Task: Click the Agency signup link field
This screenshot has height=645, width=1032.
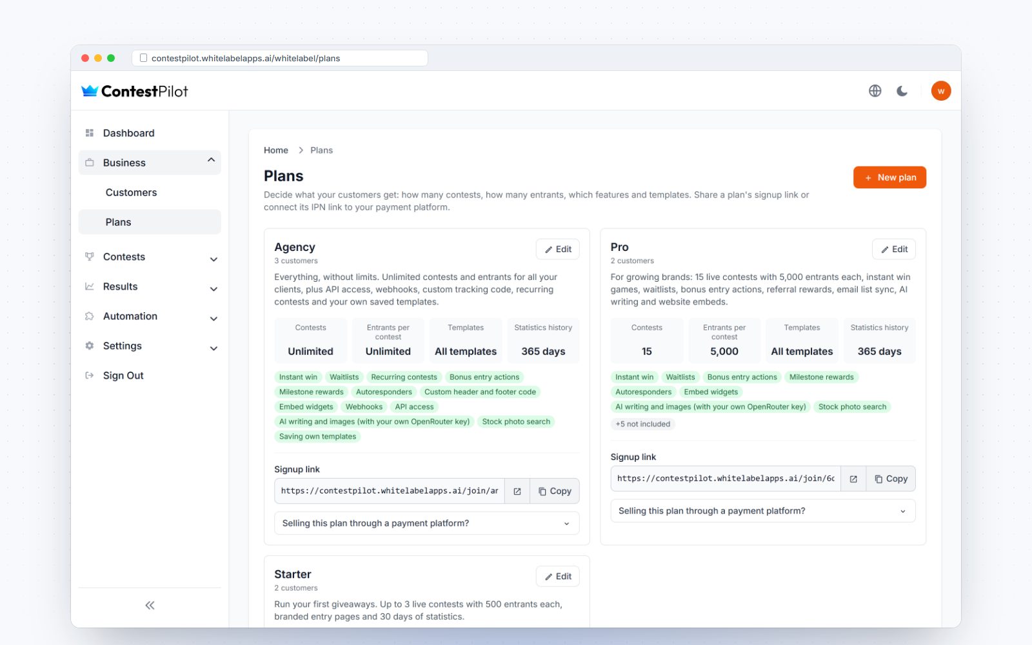Action: coord(390,491)
